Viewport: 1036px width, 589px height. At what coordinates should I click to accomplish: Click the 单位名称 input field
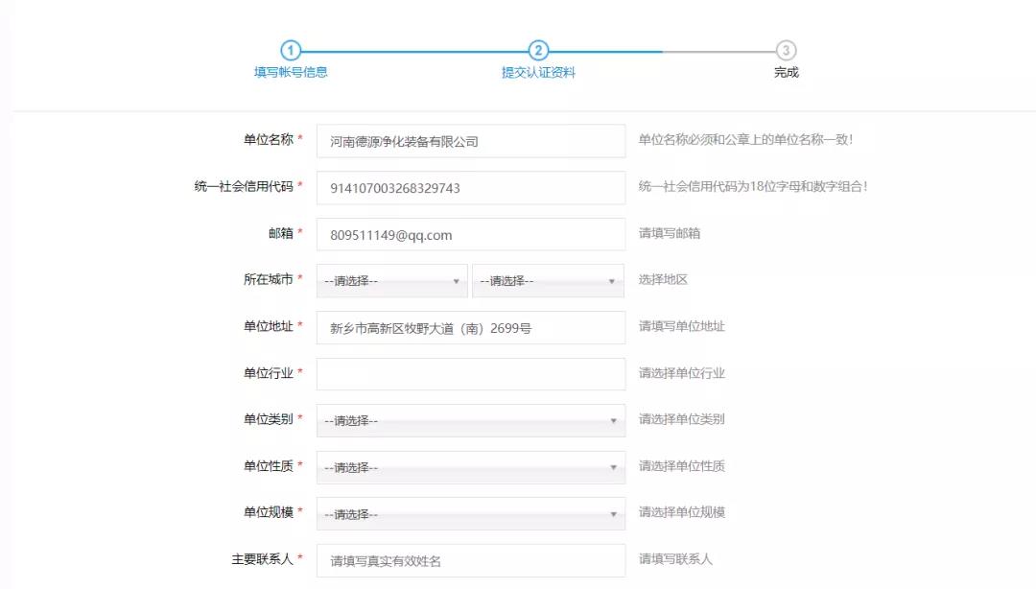pyautogui.click(x=470, y=141)
